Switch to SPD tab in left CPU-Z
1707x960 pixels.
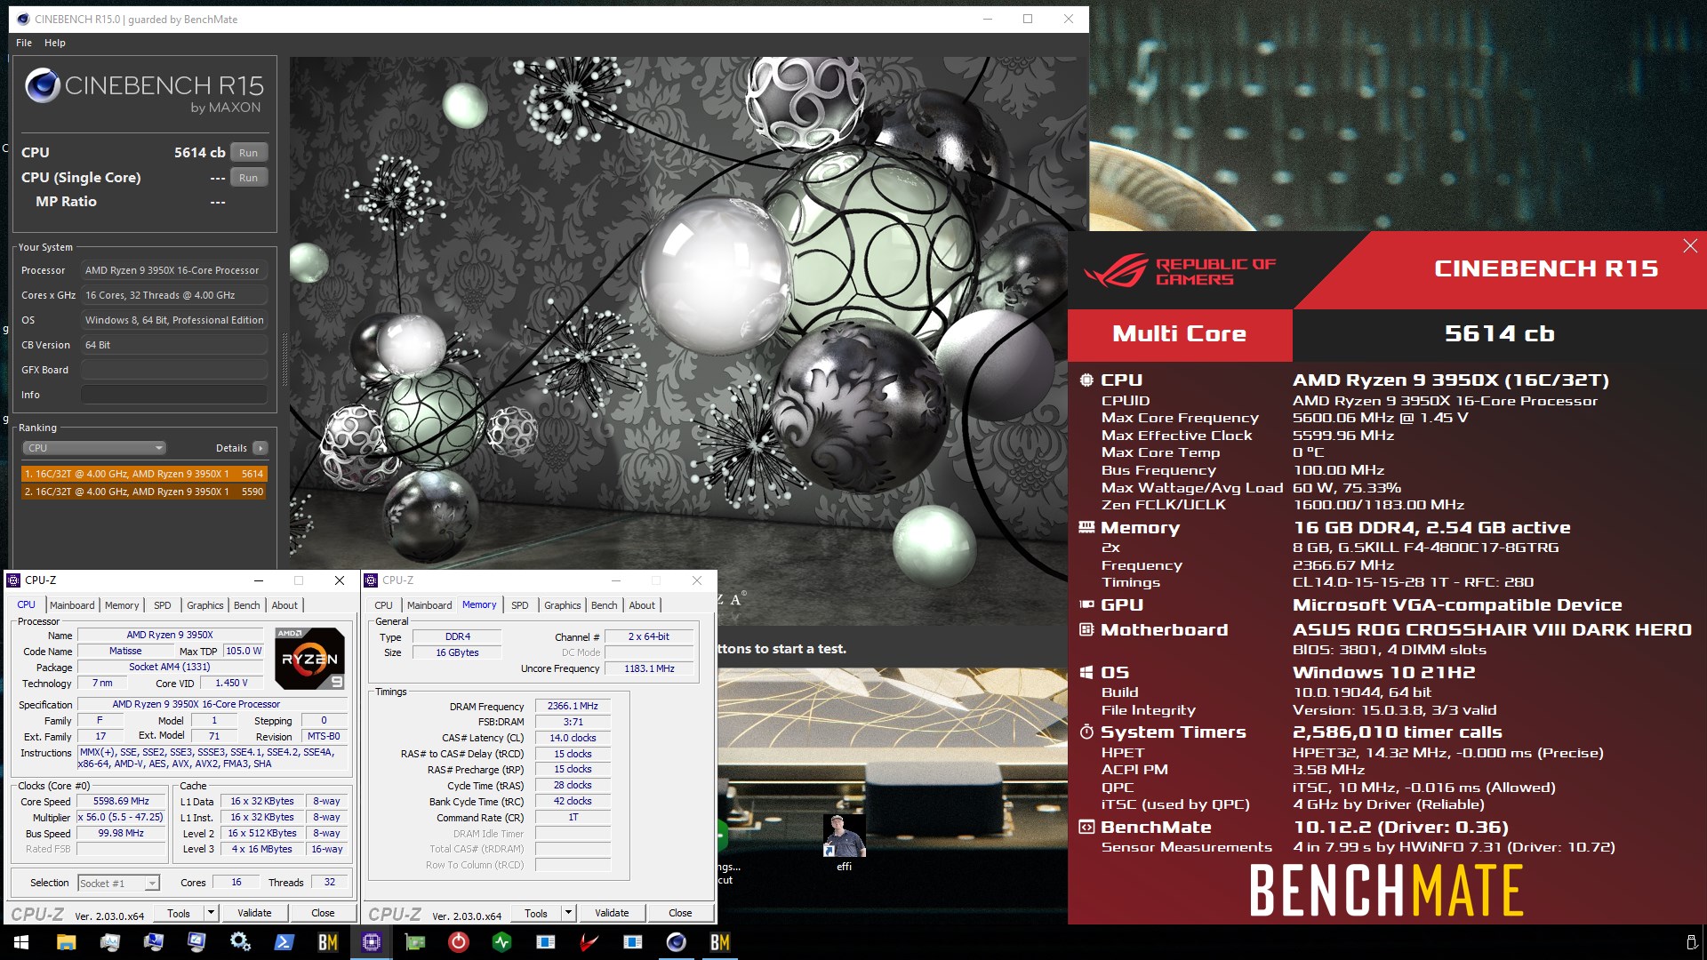[162, 605]
